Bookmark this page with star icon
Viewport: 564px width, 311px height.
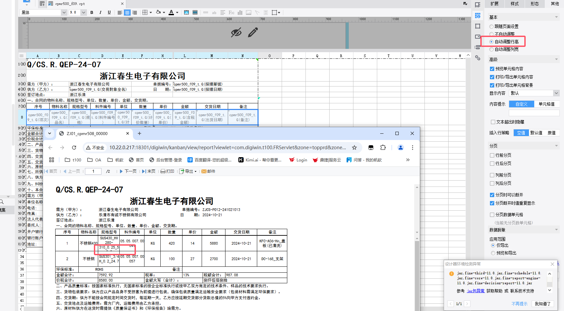click(354, 148)
